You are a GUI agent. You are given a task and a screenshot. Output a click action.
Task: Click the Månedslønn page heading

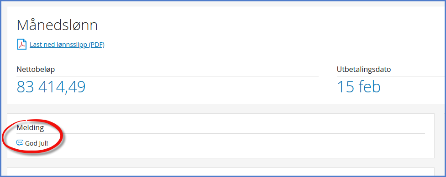tap(57, 25)
